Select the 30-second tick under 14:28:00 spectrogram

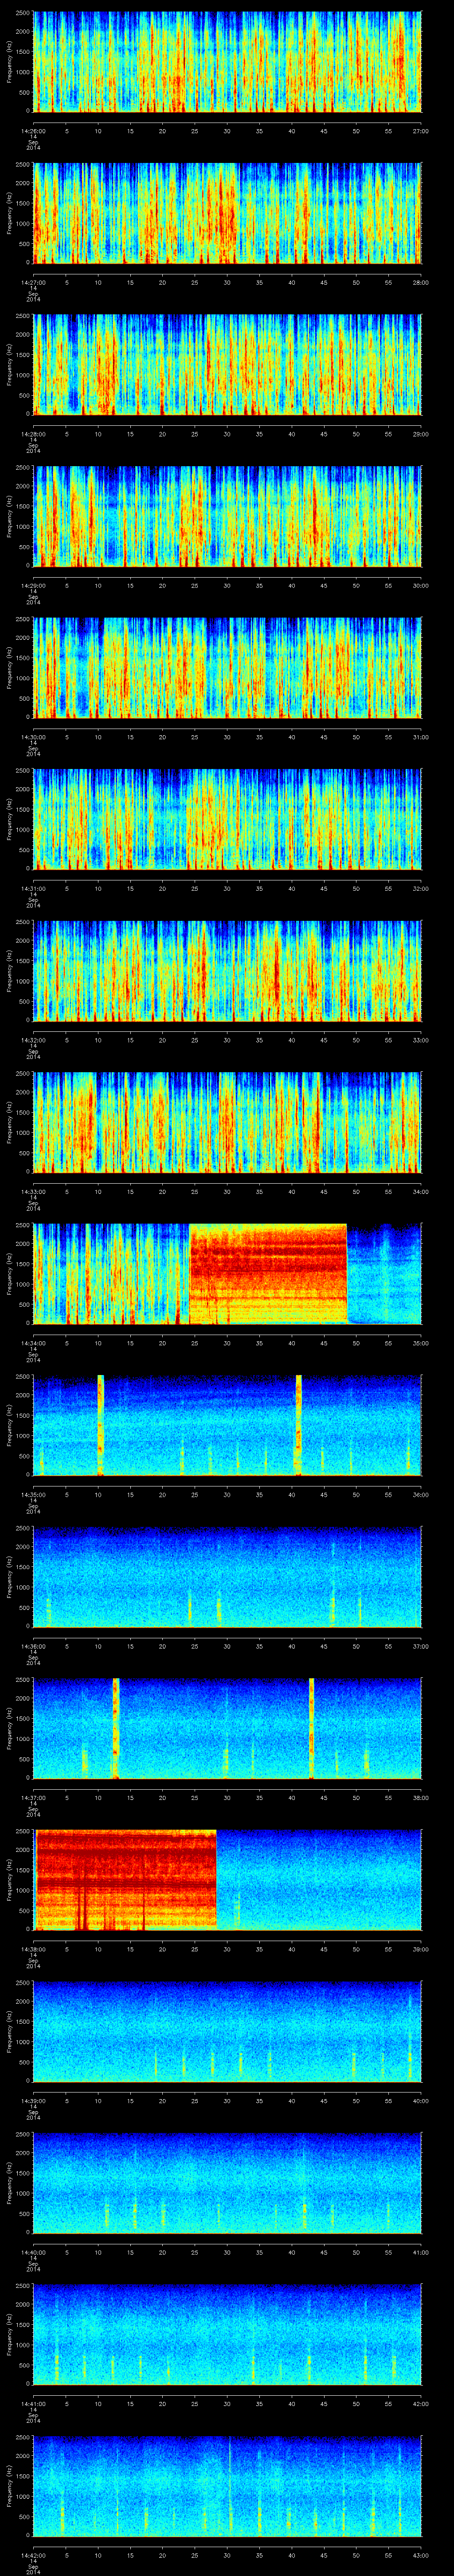coord(227,433)
